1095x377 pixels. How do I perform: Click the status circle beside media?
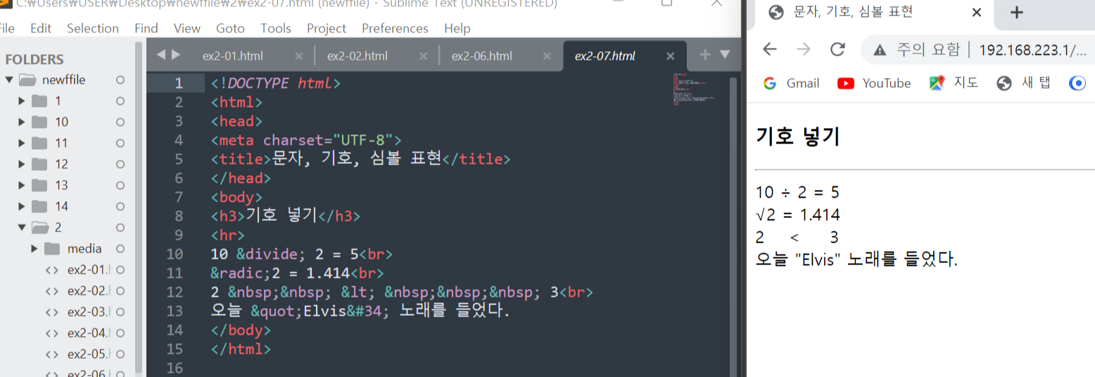tap(120, 249)
